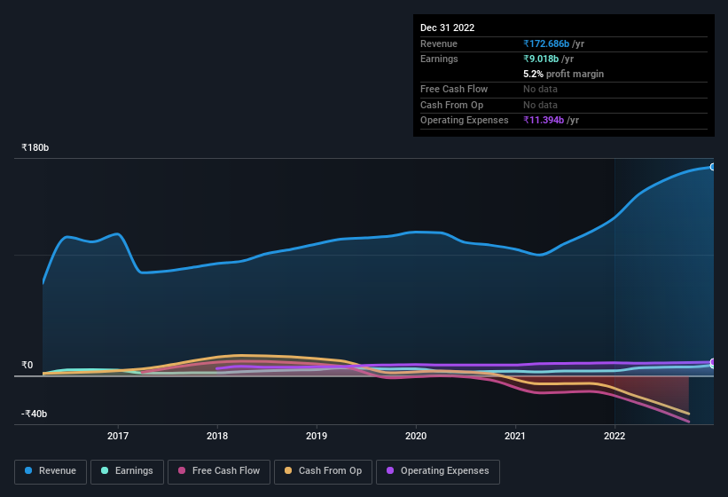Toggle the Earnings series in the legend
The height and width of the screenshot is (497, 728).
[127, 471]
